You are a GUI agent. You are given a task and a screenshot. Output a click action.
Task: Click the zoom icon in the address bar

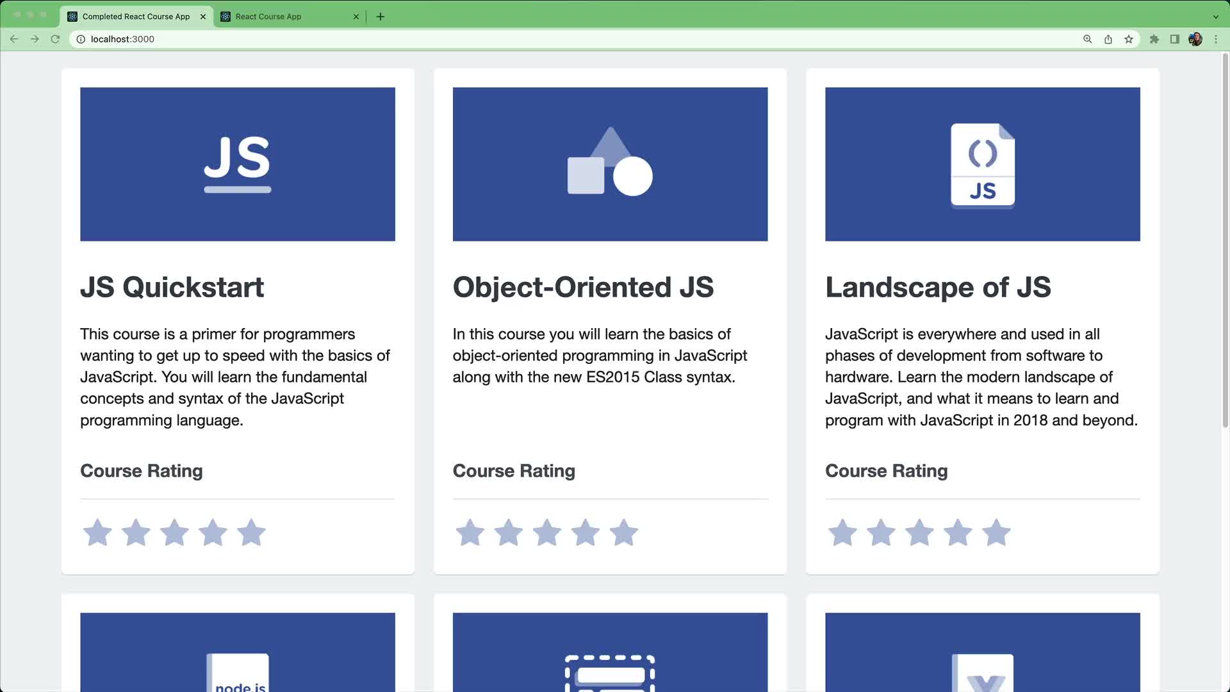tap(1087, 39)
